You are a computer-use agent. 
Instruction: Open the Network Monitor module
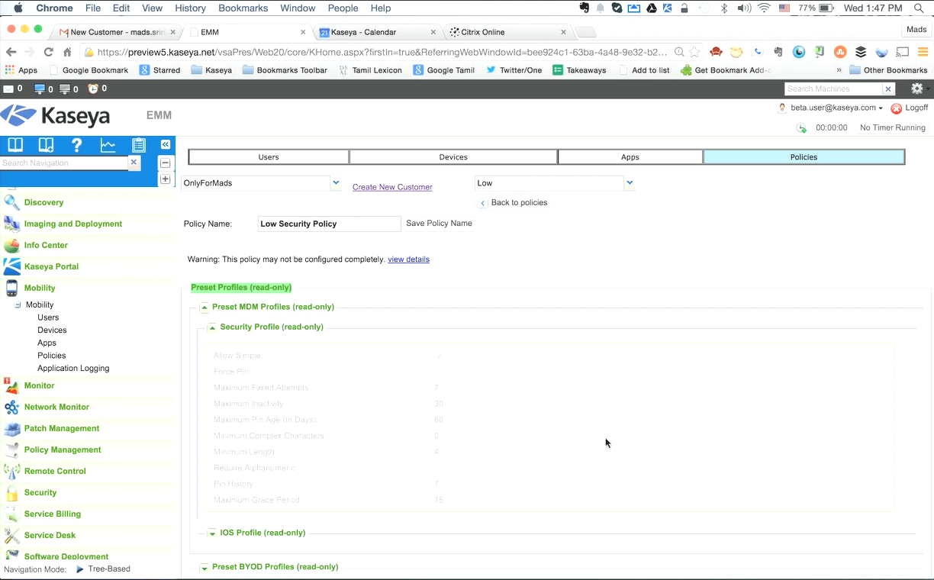coord(56,407)
